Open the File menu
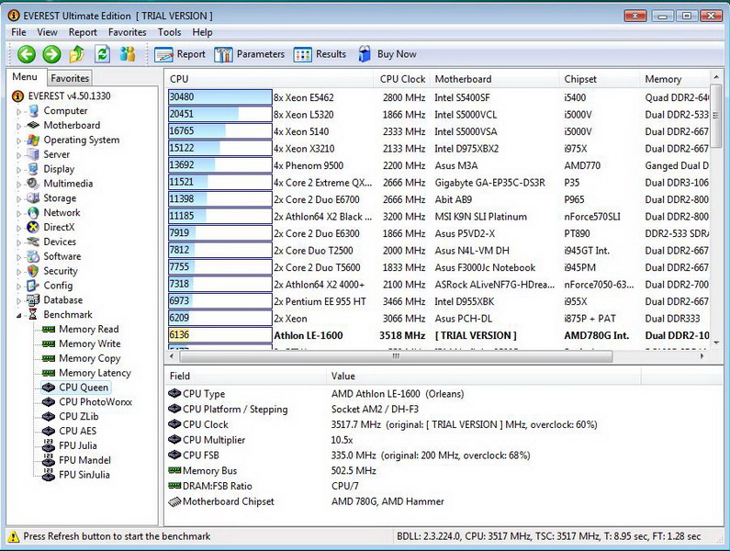 pyautogui.click(x=18, y=32)
